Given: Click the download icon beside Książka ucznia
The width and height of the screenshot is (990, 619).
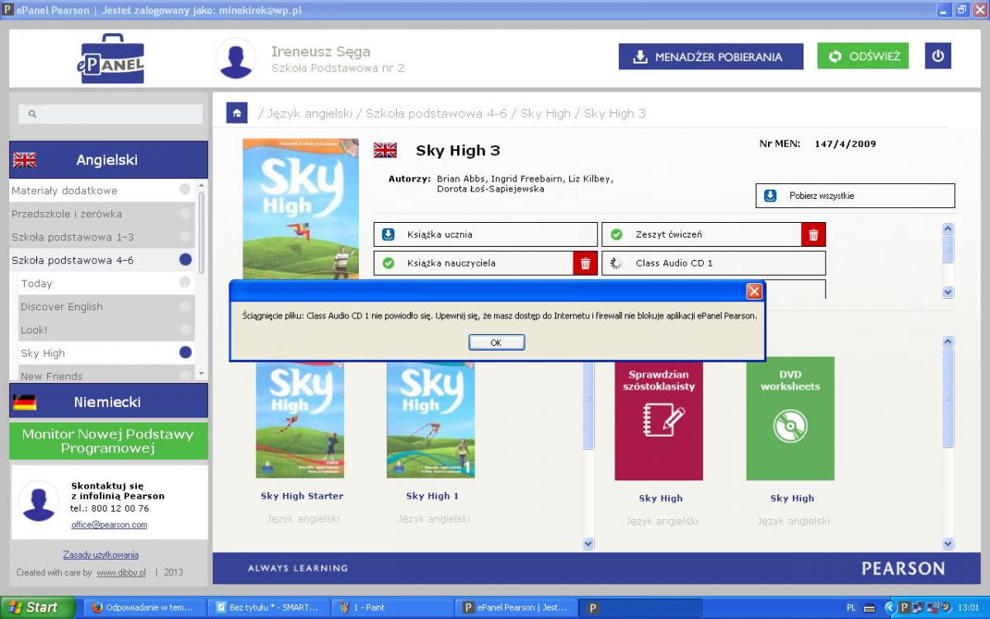Looking at the screenshot, I should pos(389,234).
